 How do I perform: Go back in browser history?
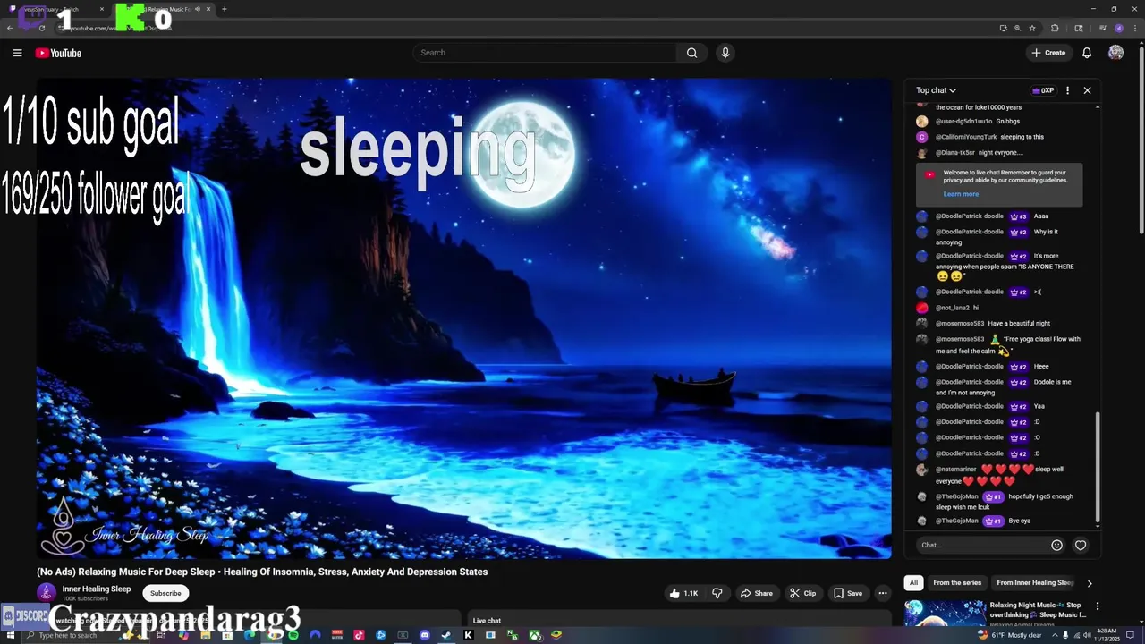(x=10, y=28)
